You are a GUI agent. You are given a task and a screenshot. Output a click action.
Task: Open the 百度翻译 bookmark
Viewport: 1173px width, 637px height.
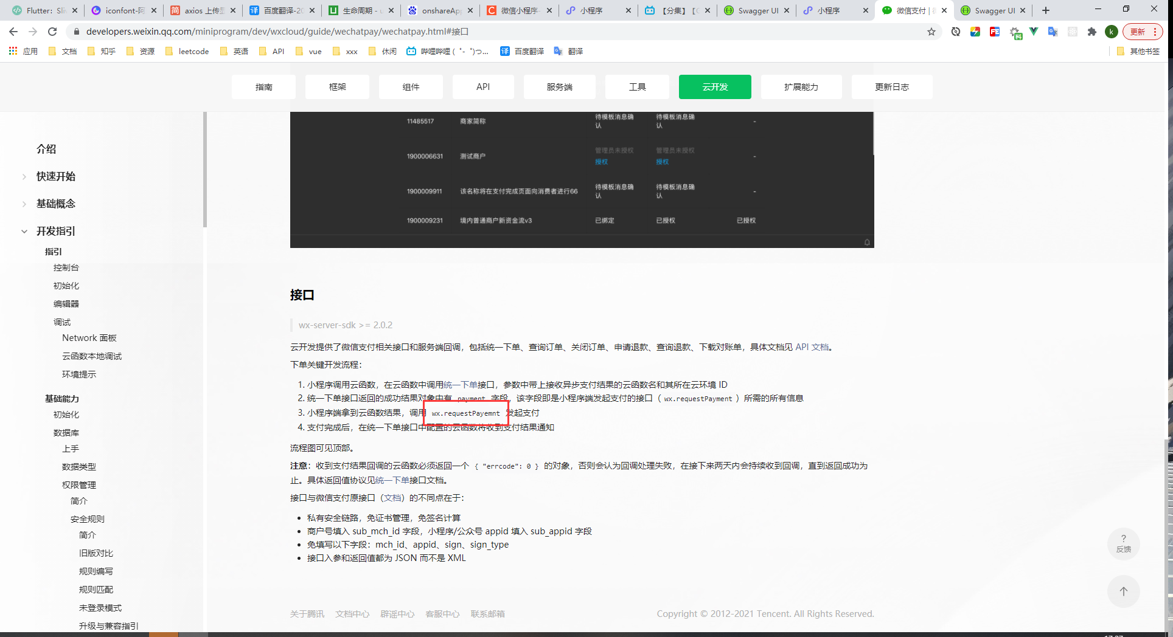point(522,51)
